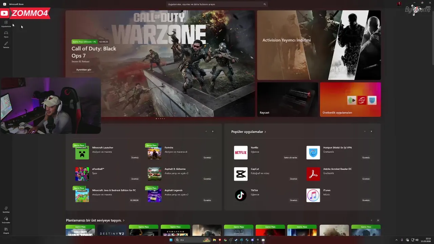This screenshot has height=244, width=434.
Task: Click Ücretsiz button for Fortnite
Action: pyautogui.click(x=207, y=158)
